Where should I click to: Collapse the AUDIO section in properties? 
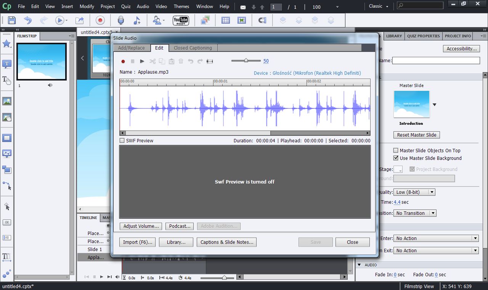[x=359, y=265]
